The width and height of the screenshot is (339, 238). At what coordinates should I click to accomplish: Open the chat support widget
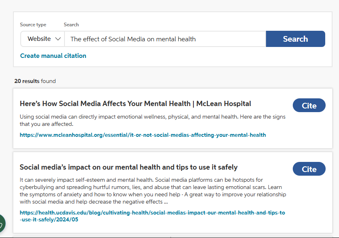point(2,223)
